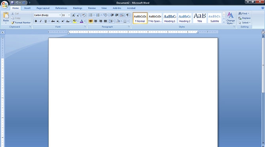This screenshot has width=265, height=147.
Task: Open the Office Button menu
Action: coord(5,5)
